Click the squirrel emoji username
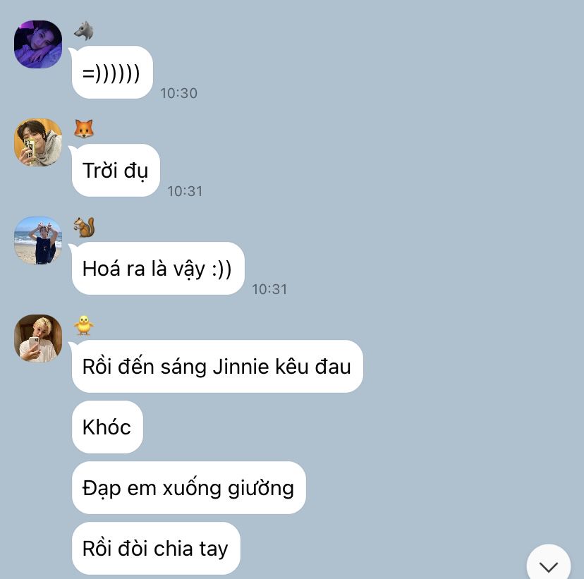The image size is (584, 579). point(84,227)
